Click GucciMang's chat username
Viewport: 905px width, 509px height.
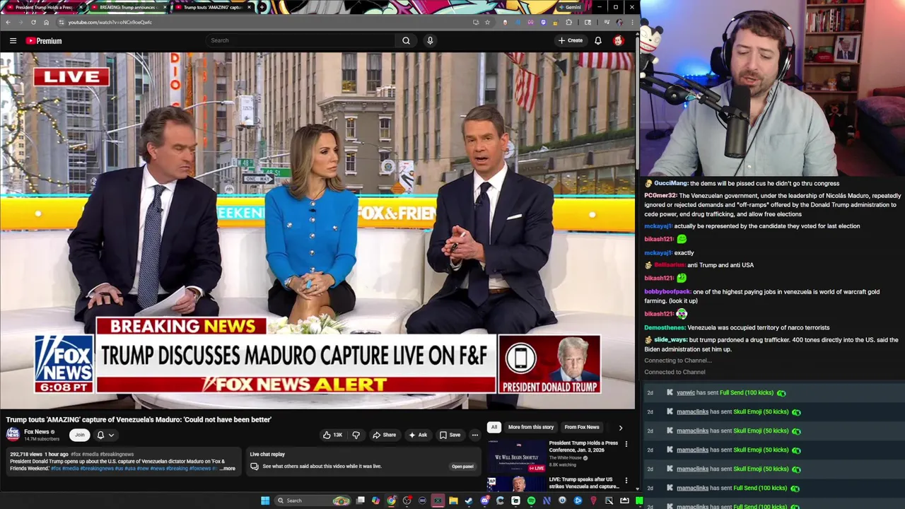(x=670, y=183)
